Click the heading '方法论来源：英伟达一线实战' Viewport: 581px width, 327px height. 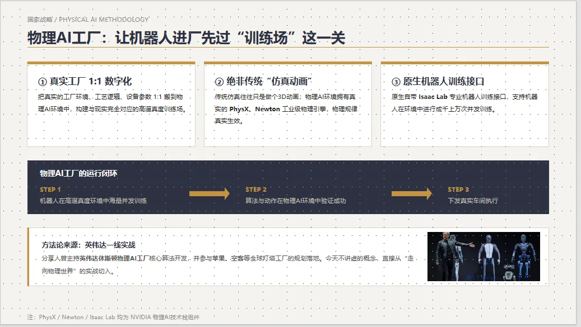[89, 245]
